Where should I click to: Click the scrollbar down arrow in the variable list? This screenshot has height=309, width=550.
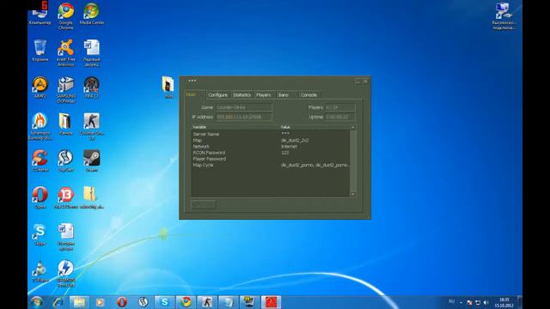pos(353,194)
